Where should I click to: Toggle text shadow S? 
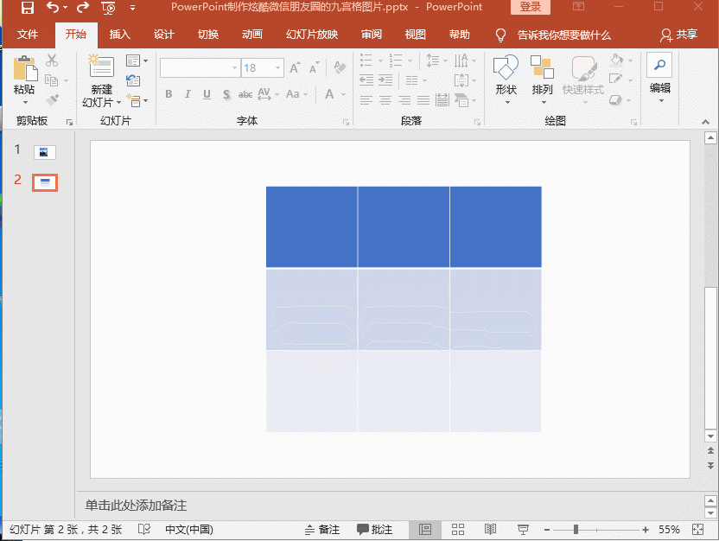(226, 94)
